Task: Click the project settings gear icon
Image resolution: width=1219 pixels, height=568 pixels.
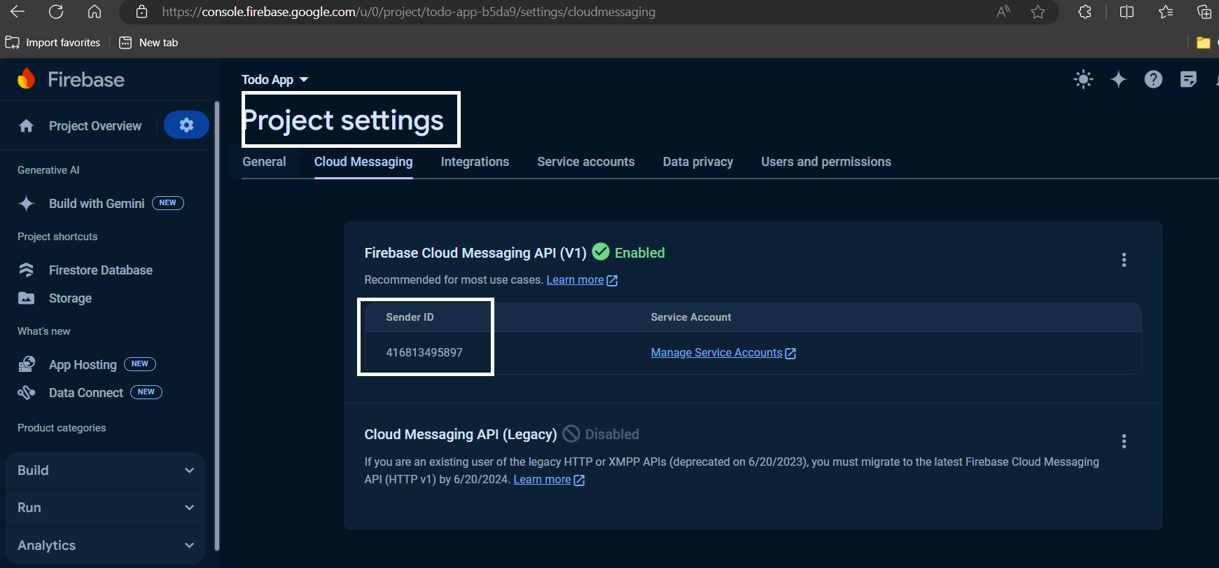Action: (186, 125)
